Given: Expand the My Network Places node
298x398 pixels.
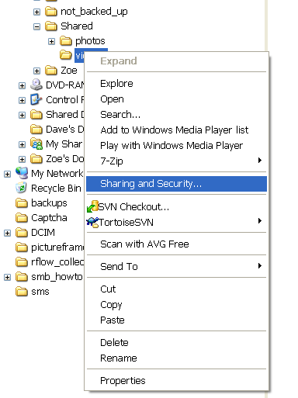Looking at the screenshot, I should [7, 174].
